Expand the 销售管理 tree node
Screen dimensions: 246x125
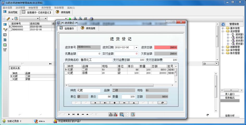click(223, 47)
